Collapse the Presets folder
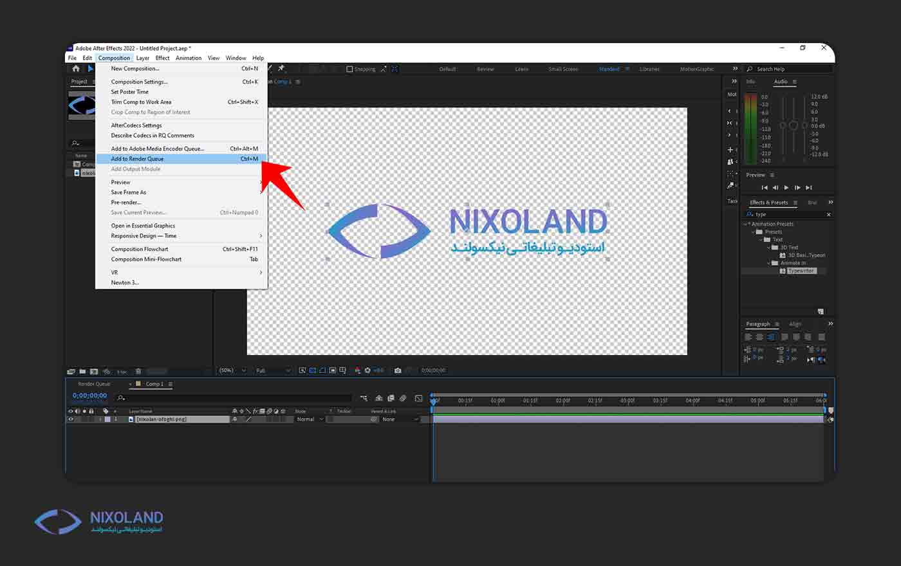 pyautogui.click(x=753, y=232)
